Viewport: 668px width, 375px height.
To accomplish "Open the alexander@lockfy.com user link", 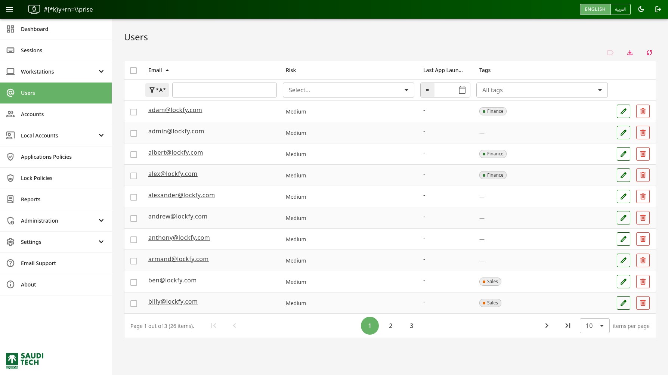I will tap(182, 195).
